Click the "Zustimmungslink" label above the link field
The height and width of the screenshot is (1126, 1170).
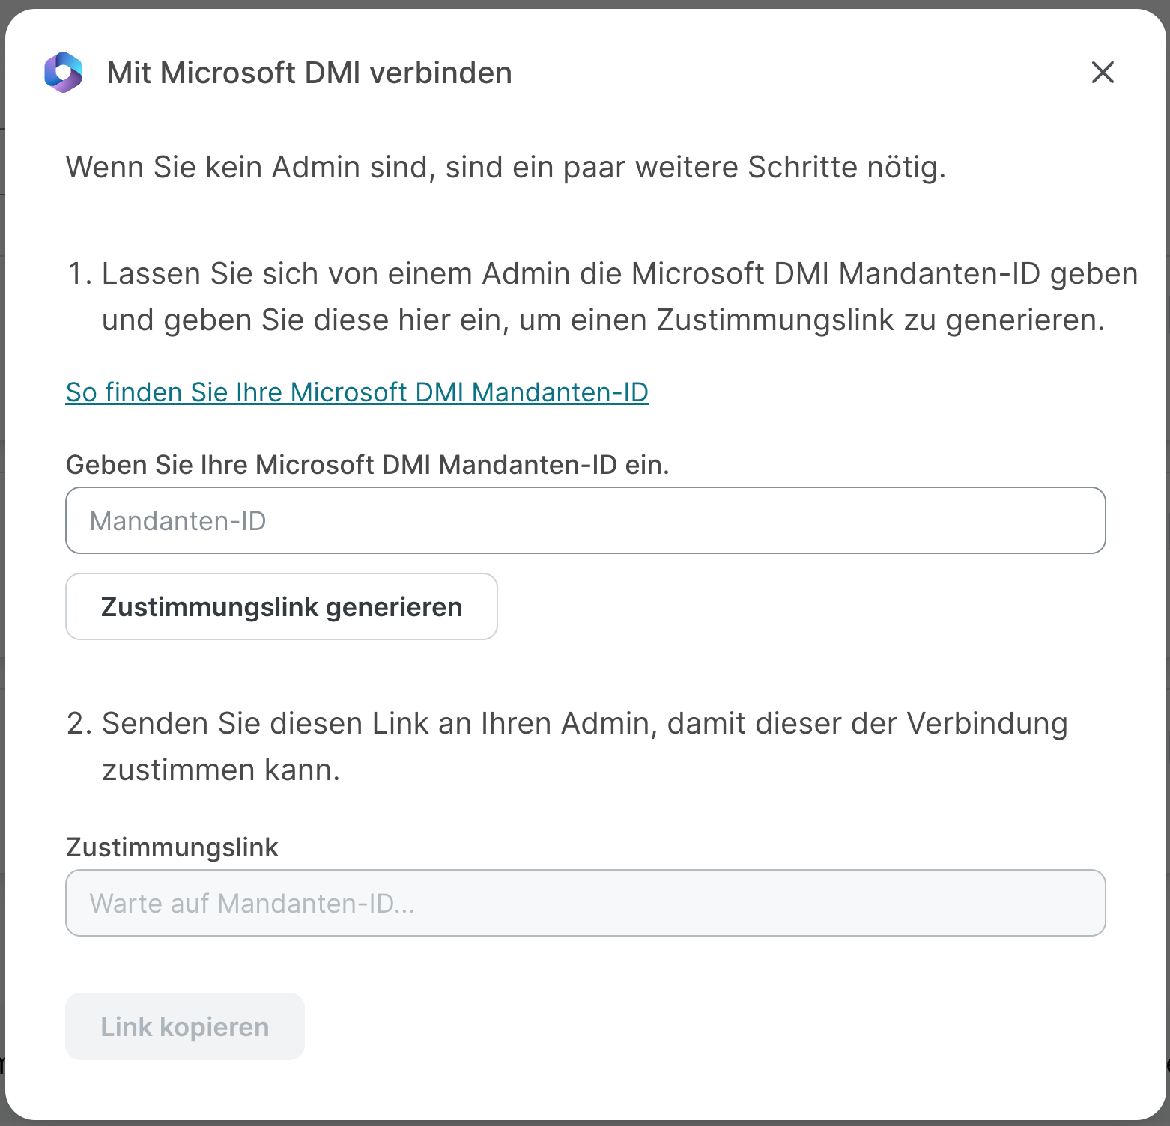pos(172,847)
